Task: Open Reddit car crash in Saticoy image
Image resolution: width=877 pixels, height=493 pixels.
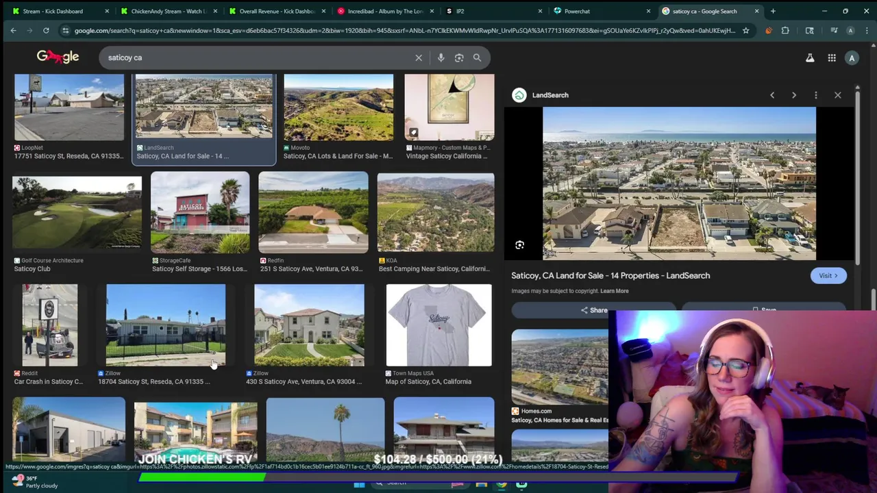Action: coord(50,325)
